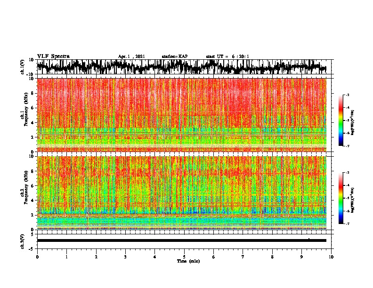Click time axis tick label '0'
The width and height of the screenshot is (373, 288).
[37, 257]
